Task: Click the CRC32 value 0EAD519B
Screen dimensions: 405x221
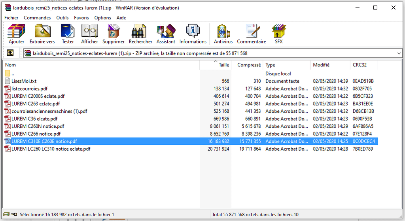Action: pos(363,81)
